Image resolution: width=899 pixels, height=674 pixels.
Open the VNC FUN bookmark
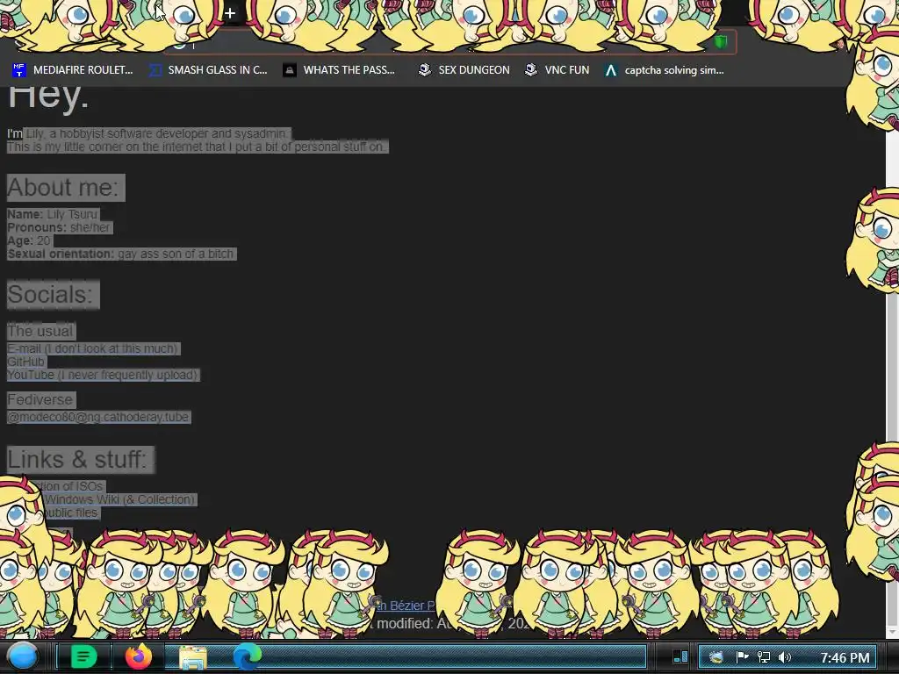click(557, 70)
